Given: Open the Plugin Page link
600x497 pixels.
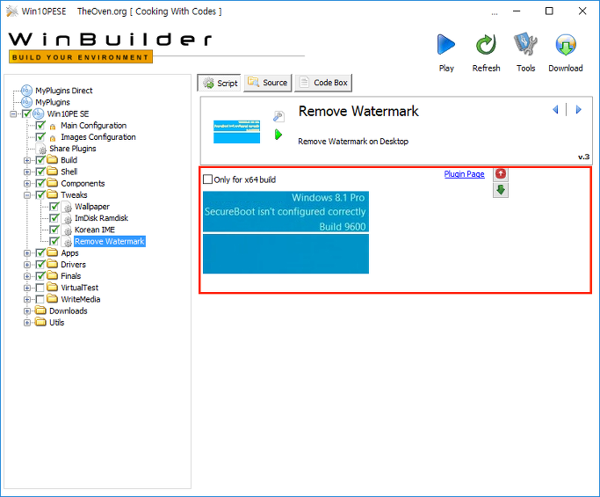Looking at the screenshot, I should 464,174.
